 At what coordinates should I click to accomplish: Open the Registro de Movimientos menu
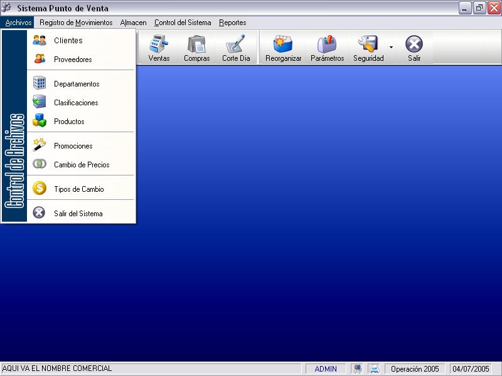76,23
